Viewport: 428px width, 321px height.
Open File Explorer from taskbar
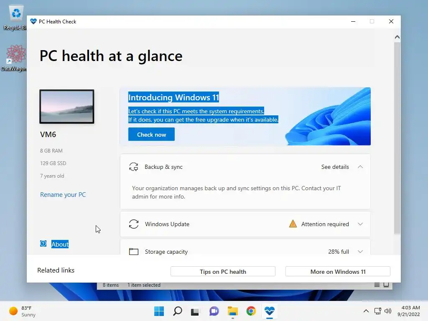click(x=233, y=311)
